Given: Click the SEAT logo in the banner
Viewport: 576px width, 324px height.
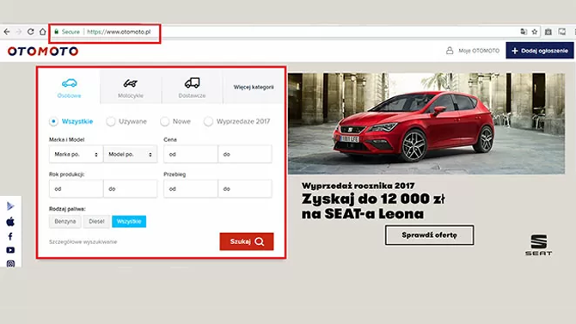Looking at the screenshot, I should coord(538,245).
